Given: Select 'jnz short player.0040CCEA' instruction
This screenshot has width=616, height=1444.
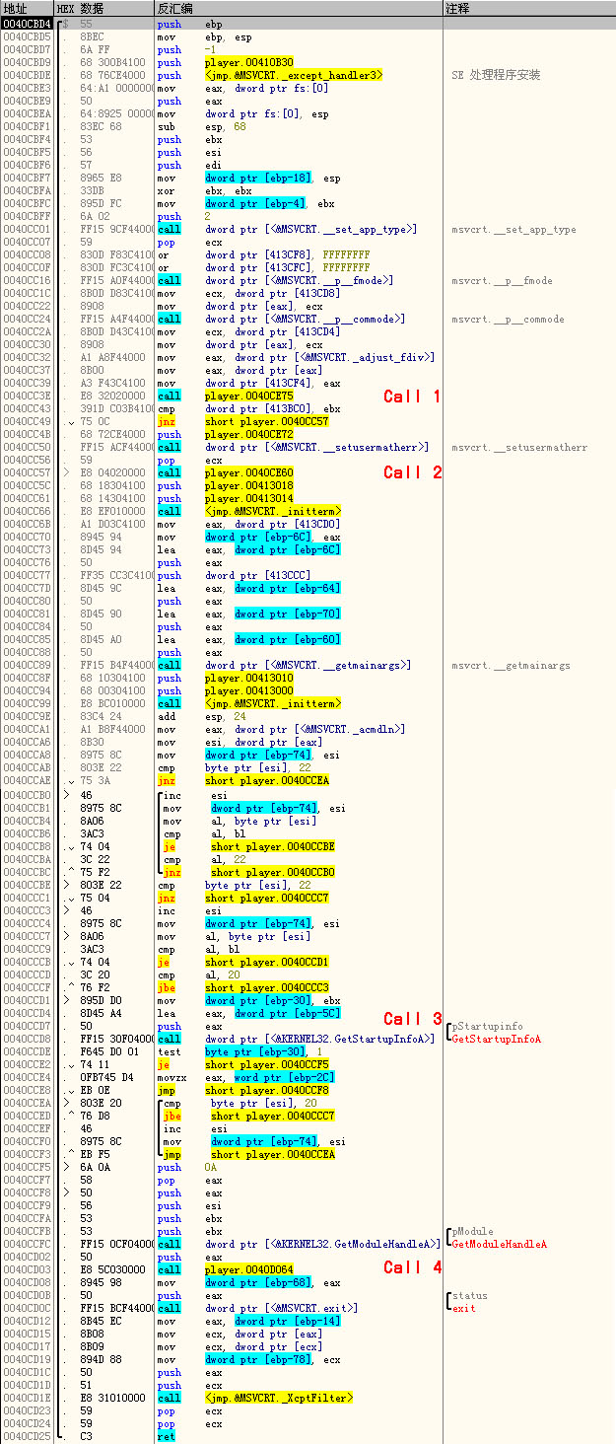Looking at the screenshot, I should click(x=243, y=780).
